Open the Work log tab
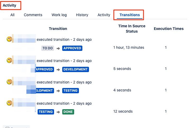 click(59, 15)
